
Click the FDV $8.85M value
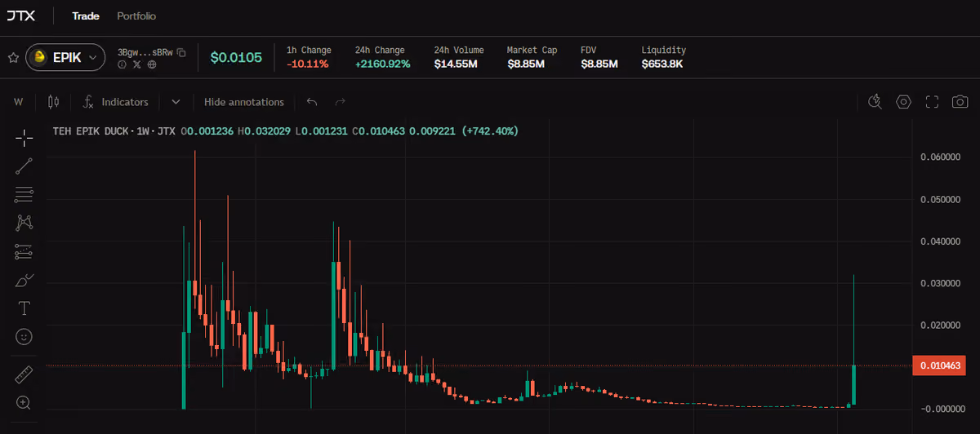pyautogui.click(x=599, y=64)
